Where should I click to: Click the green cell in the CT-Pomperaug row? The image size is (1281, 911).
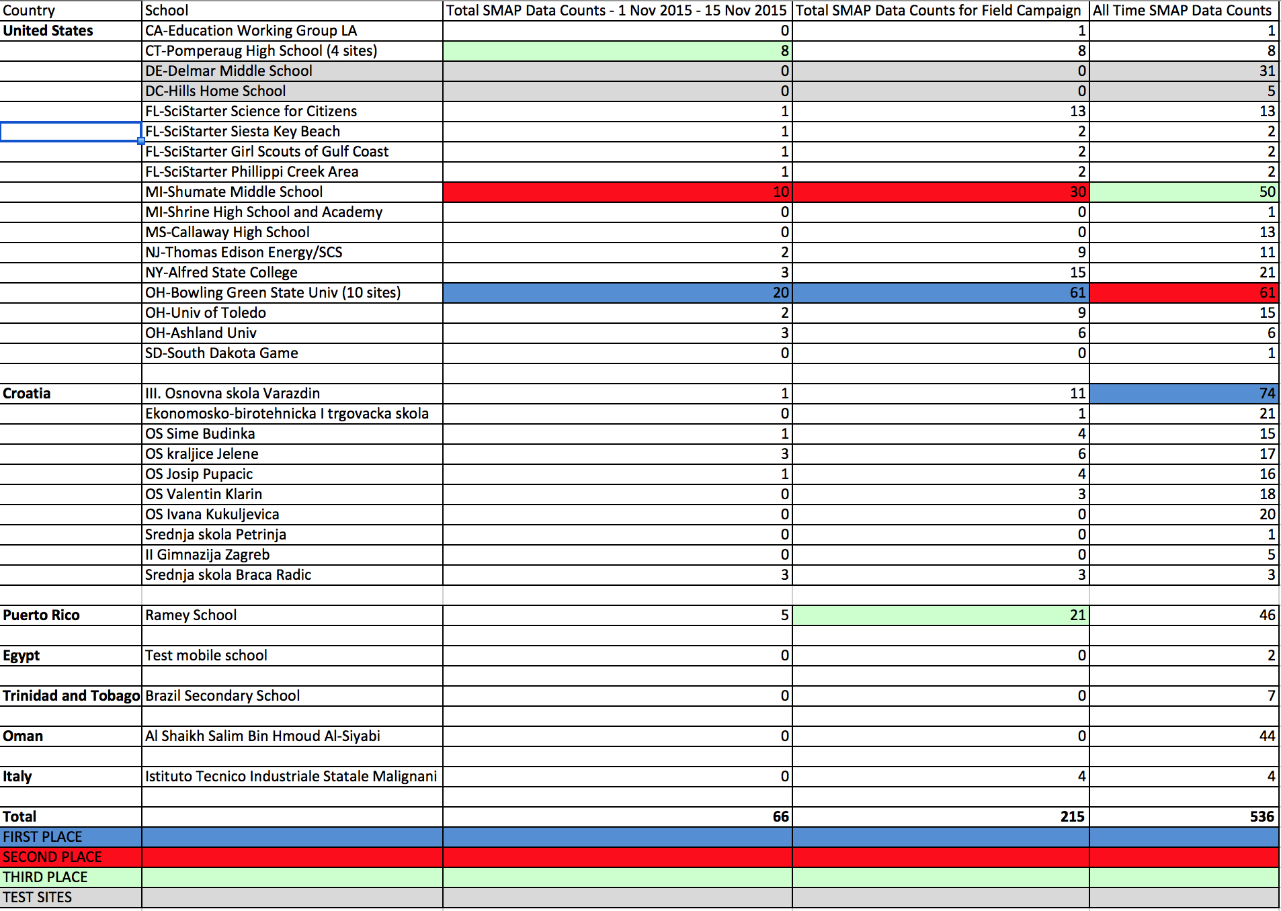(x=618, y=51)
